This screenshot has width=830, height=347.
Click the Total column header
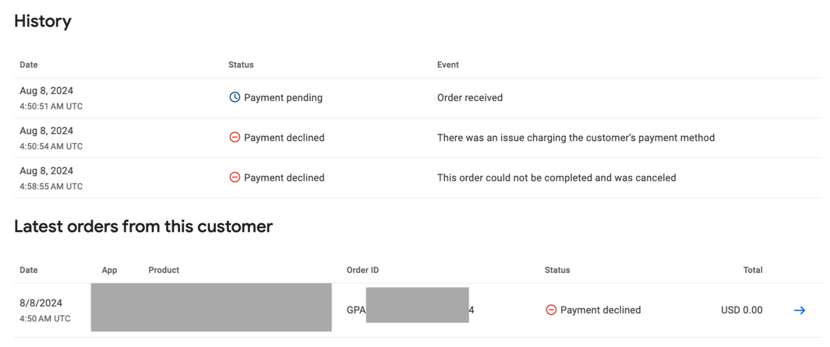(753, 270)
